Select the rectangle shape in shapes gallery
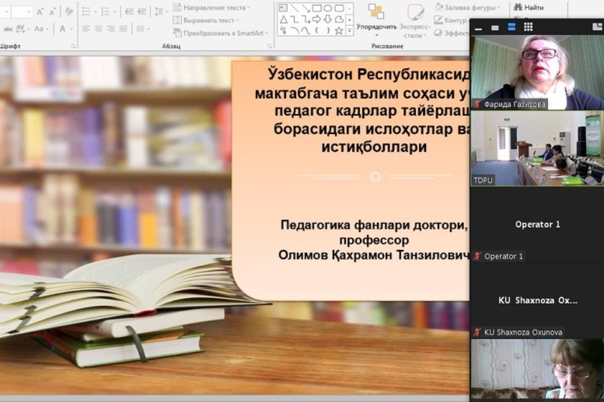This screenshot has height=402, width=604. click(x=317, y=8)
